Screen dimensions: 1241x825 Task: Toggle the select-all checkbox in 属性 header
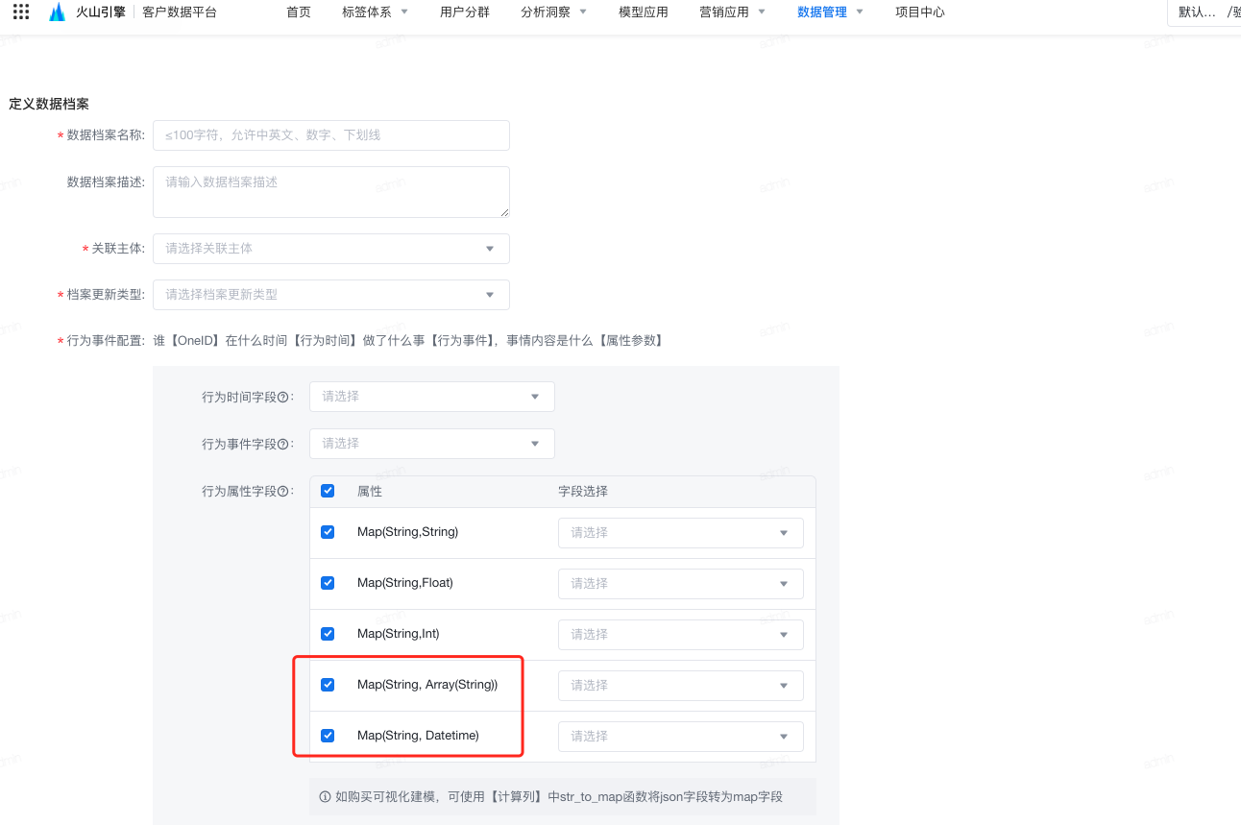coord(328,491)
